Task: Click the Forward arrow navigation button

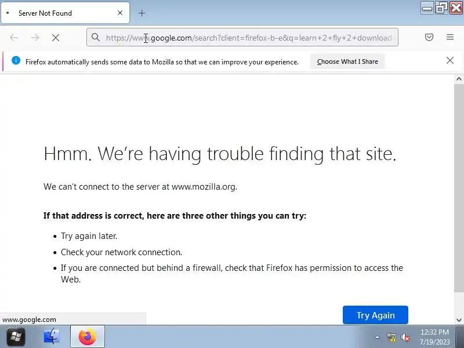Action: tap(35, 38)
